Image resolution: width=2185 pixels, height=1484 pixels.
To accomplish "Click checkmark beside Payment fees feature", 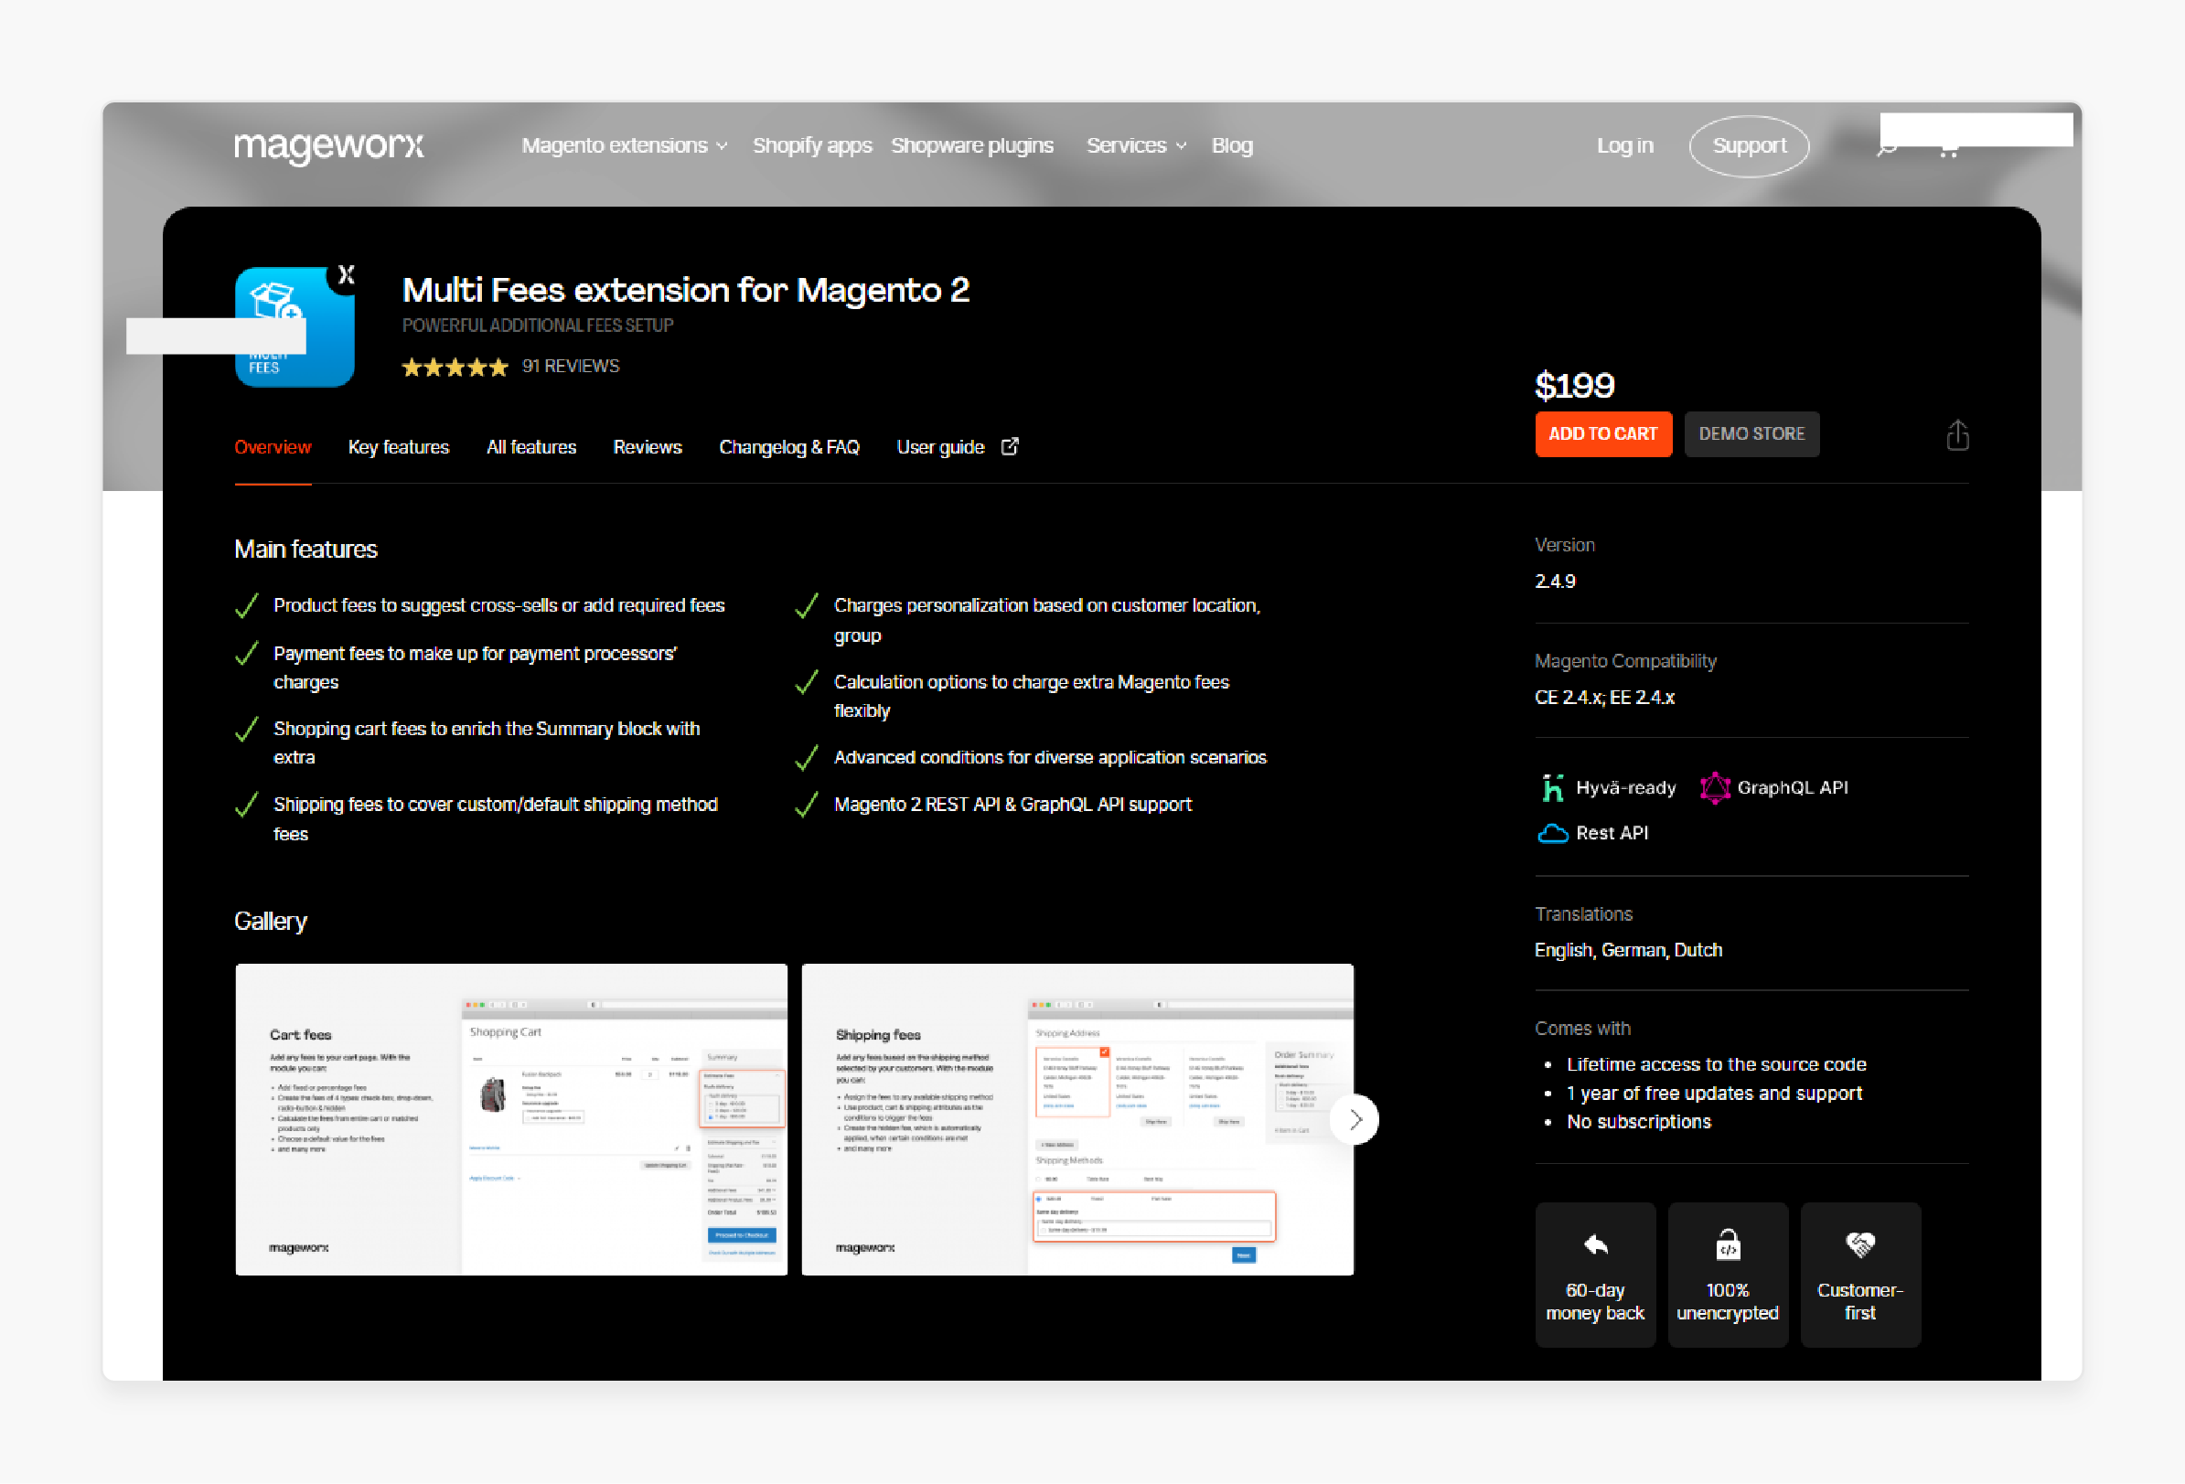I will click(x=246, y=653).
